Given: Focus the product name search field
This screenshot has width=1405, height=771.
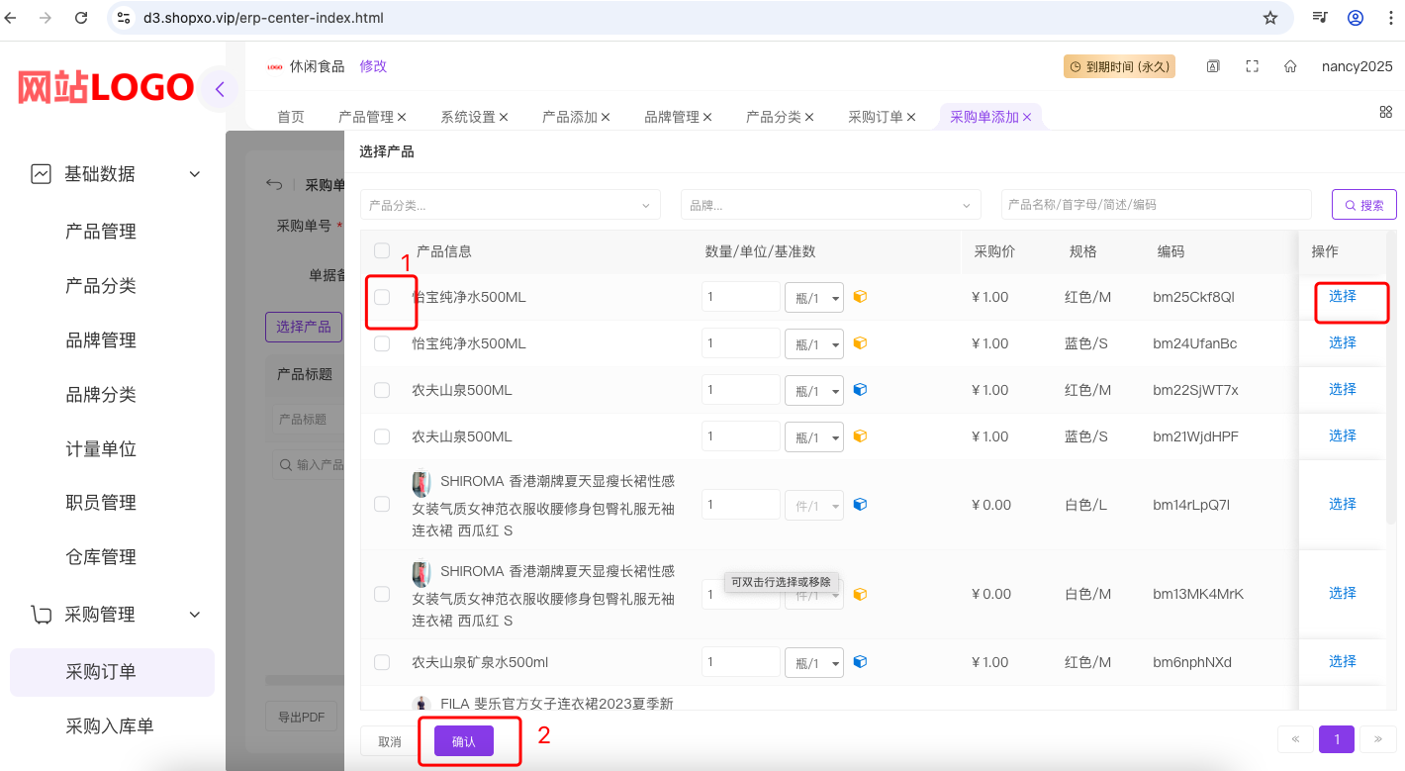Looking at the screenshot, I should pyautogui.click(x=1157, y=205).
